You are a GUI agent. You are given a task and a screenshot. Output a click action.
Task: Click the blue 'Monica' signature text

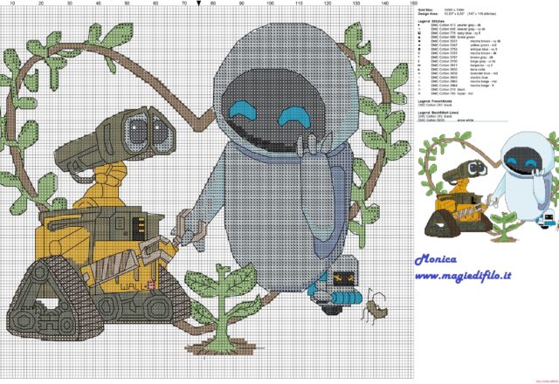pos(436,259)
